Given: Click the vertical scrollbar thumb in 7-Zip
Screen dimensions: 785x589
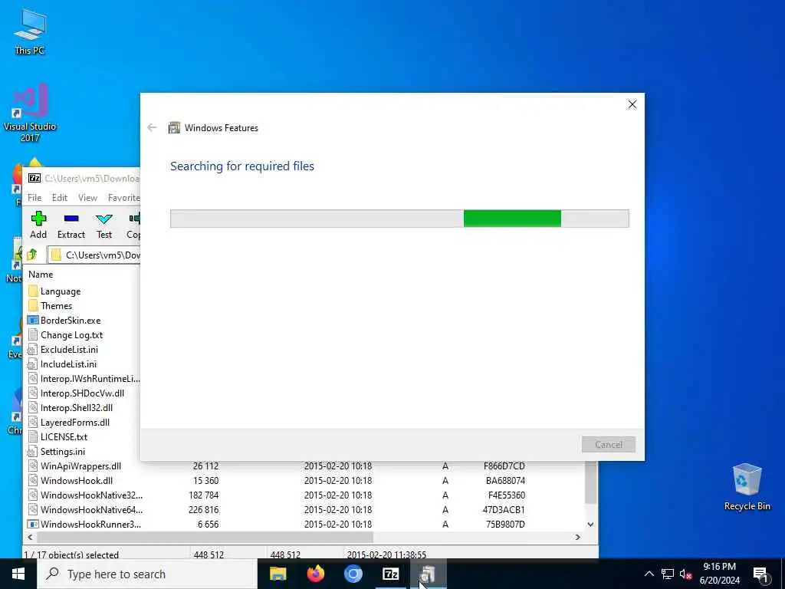Looking at the screenshot, I should coord(591,483).
